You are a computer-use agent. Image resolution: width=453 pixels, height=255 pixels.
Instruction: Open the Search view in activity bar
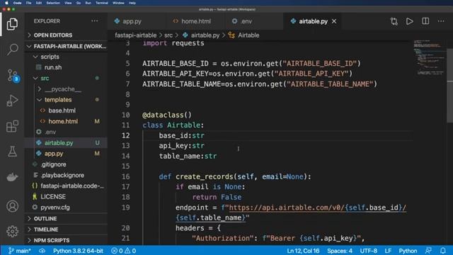(12, 50)
